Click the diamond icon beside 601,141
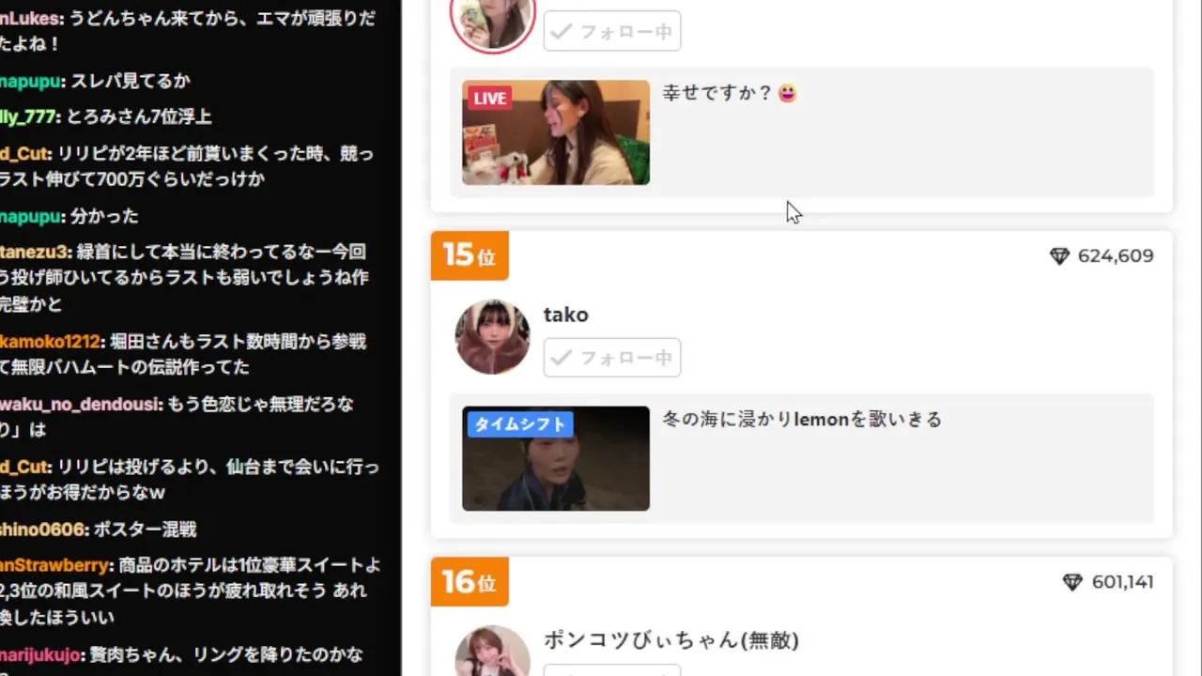The image size is (1202, 676). click(x=1072, y=583)
